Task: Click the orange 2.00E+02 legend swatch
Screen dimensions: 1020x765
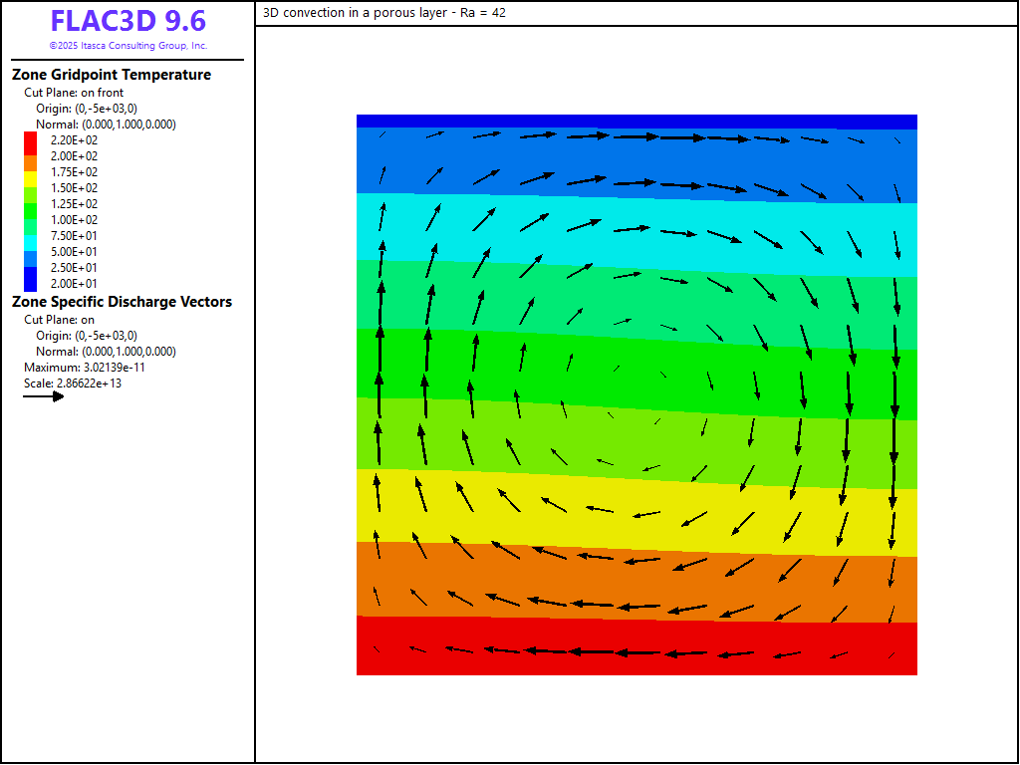Action: point(30,156)
